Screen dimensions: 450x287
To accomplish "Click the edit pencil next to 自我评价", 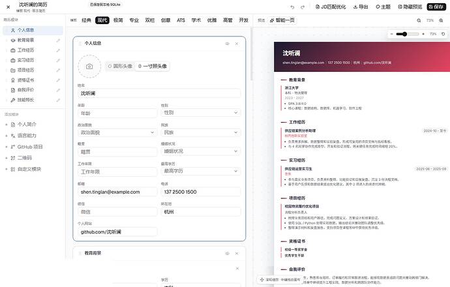I will (x=58, y=90).
